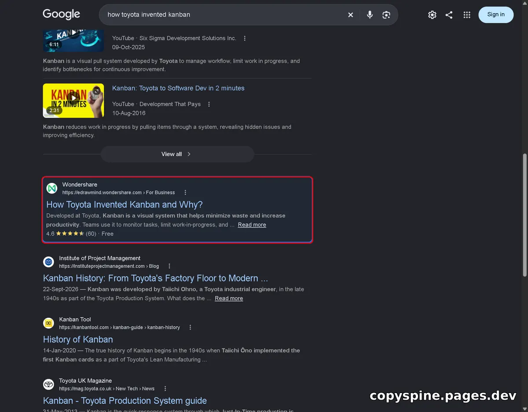Expand View all videos
The width and height of the screenshot is (528, 412).
[177, 154]
